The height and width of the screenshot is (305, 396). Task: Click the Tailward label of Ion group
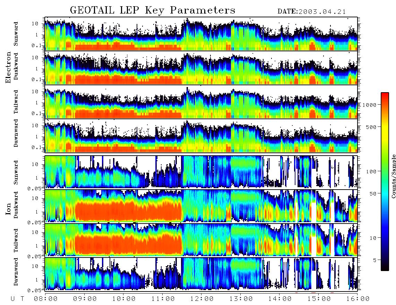coord(16,240)
